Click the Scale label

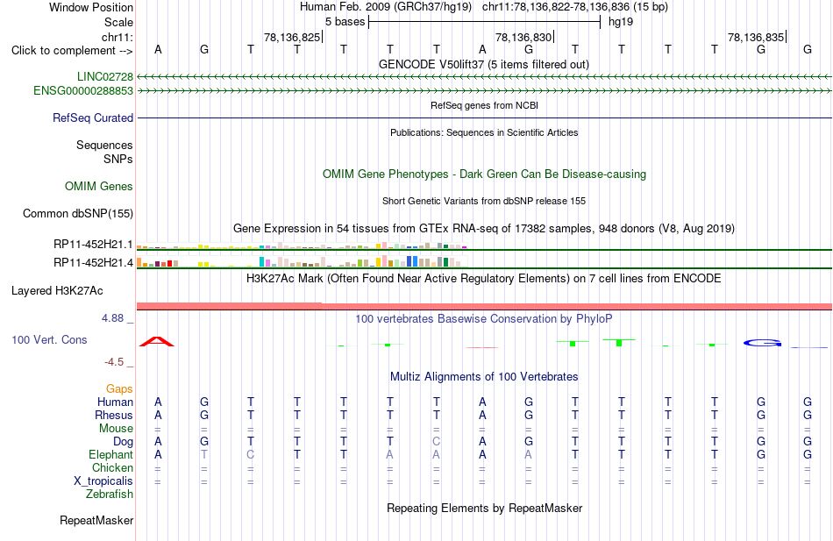119,22
